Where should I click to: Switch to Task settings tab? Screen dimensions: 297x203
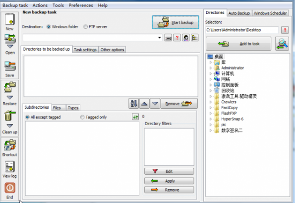pyautogui.click(x=85, y=50)
